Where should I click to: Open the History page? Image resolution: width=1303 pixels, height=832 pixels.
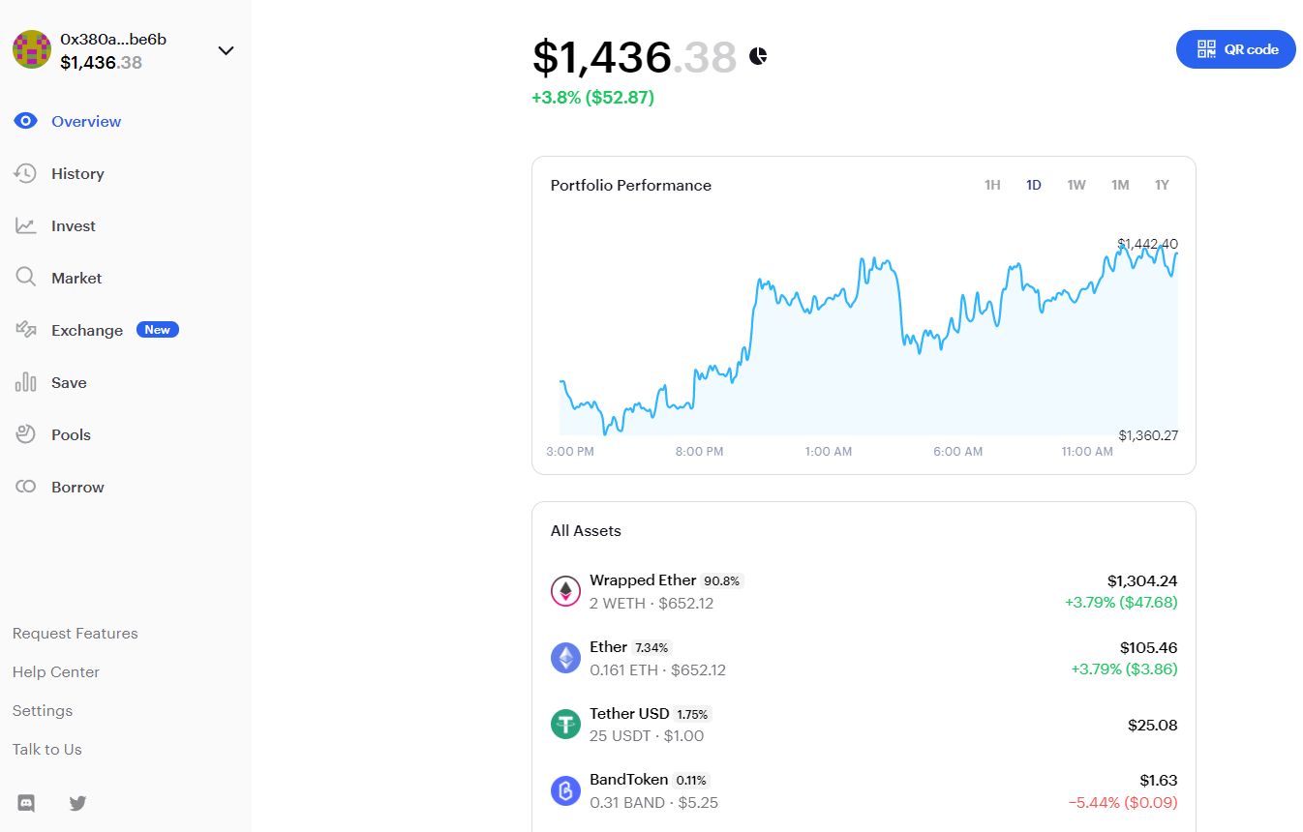pyautogui.click(x=77, y=174)
